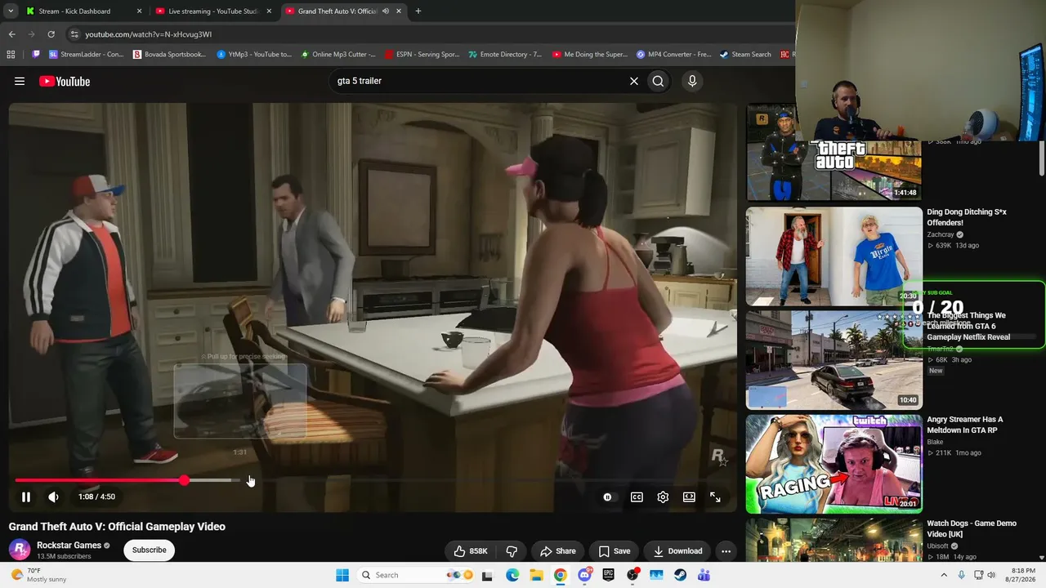Open the Online Mp3 Cutter bookmark
Viewport: 1046px width, 588px height.
click(x=338, y=55)
